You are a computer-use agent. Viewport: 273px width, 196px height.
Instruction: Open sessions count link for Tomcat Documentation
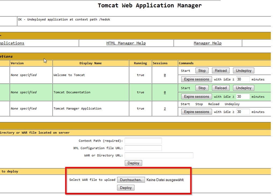[x=165, y=92]
